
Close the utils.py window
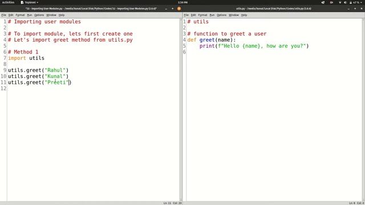362,9
